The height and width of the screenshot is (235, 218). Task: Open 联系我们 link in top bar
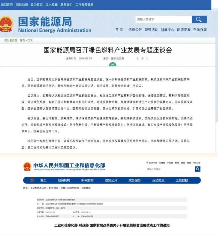66,5
